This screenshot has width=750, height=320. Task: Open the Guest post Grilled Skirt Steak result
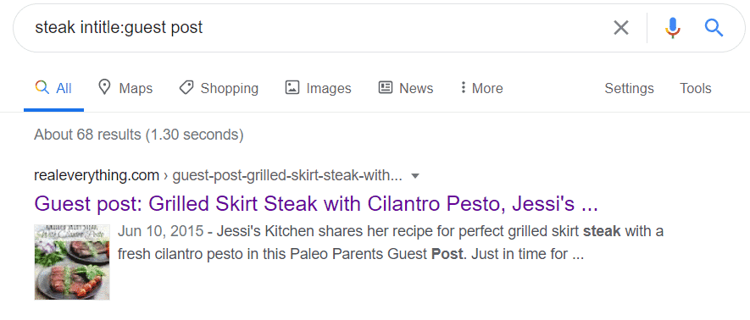[x=316, y=204]
